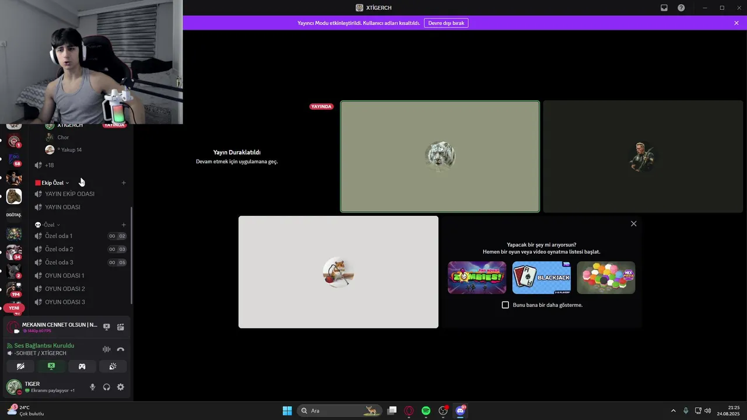This screenshot has height=420, width=747.
Task: Open the clip recording icon
Action: (x=121, y=327)
